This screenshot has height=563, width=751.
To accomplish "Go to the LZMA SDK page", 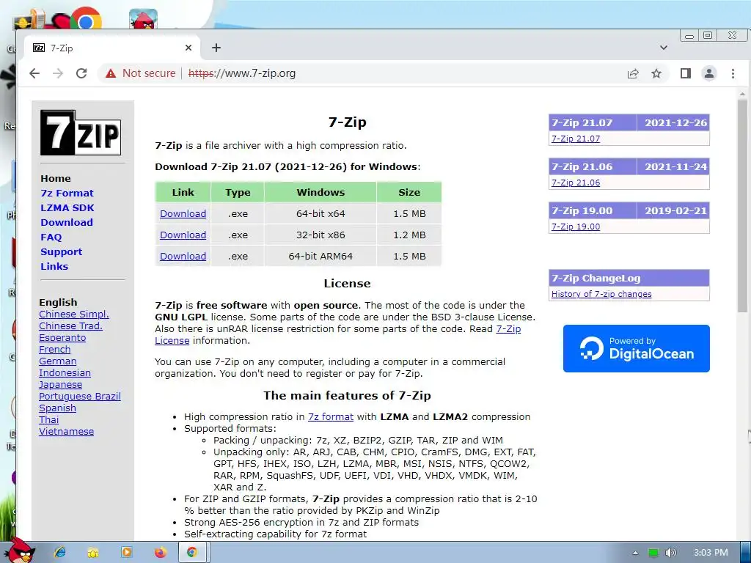I will (x=67, y=207).
